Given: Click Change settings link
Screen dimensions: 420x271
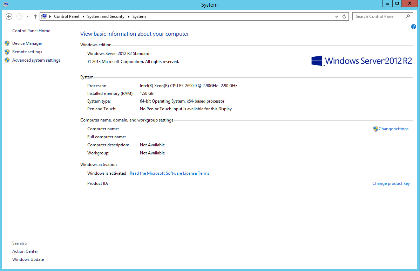Looking at the screenshot, I should [x=393, y=129].
